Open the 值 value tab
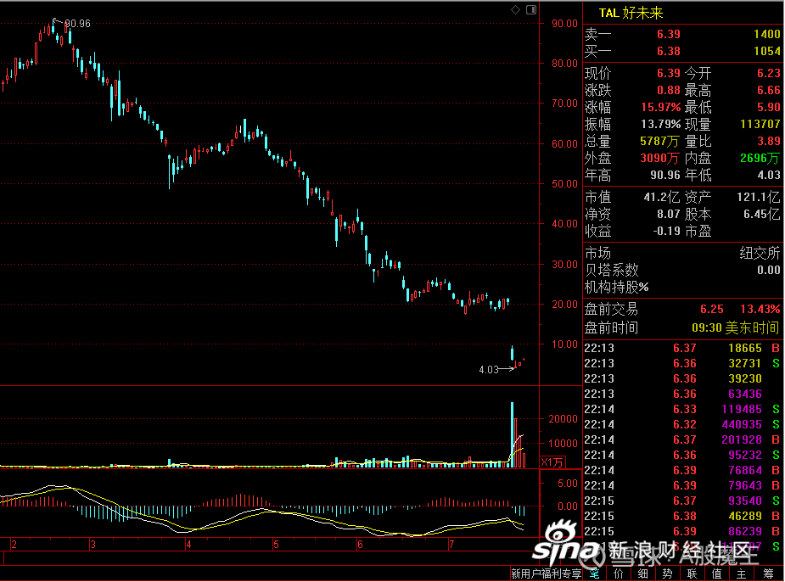785x582 pixels. [717, 574]
